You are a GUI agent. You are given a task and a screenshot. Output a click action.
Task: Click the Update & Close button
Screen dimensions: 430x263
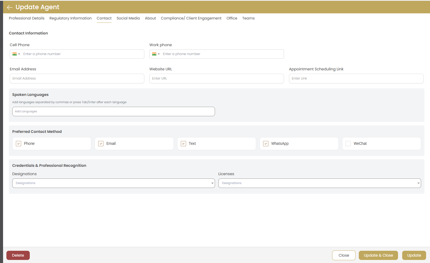(x=378, y=255)
